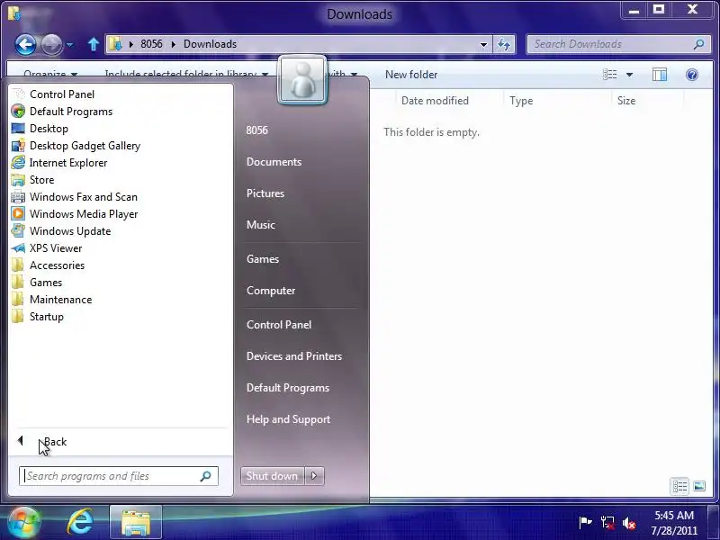Open Explorer Help question mark icon

pos(692,75)
